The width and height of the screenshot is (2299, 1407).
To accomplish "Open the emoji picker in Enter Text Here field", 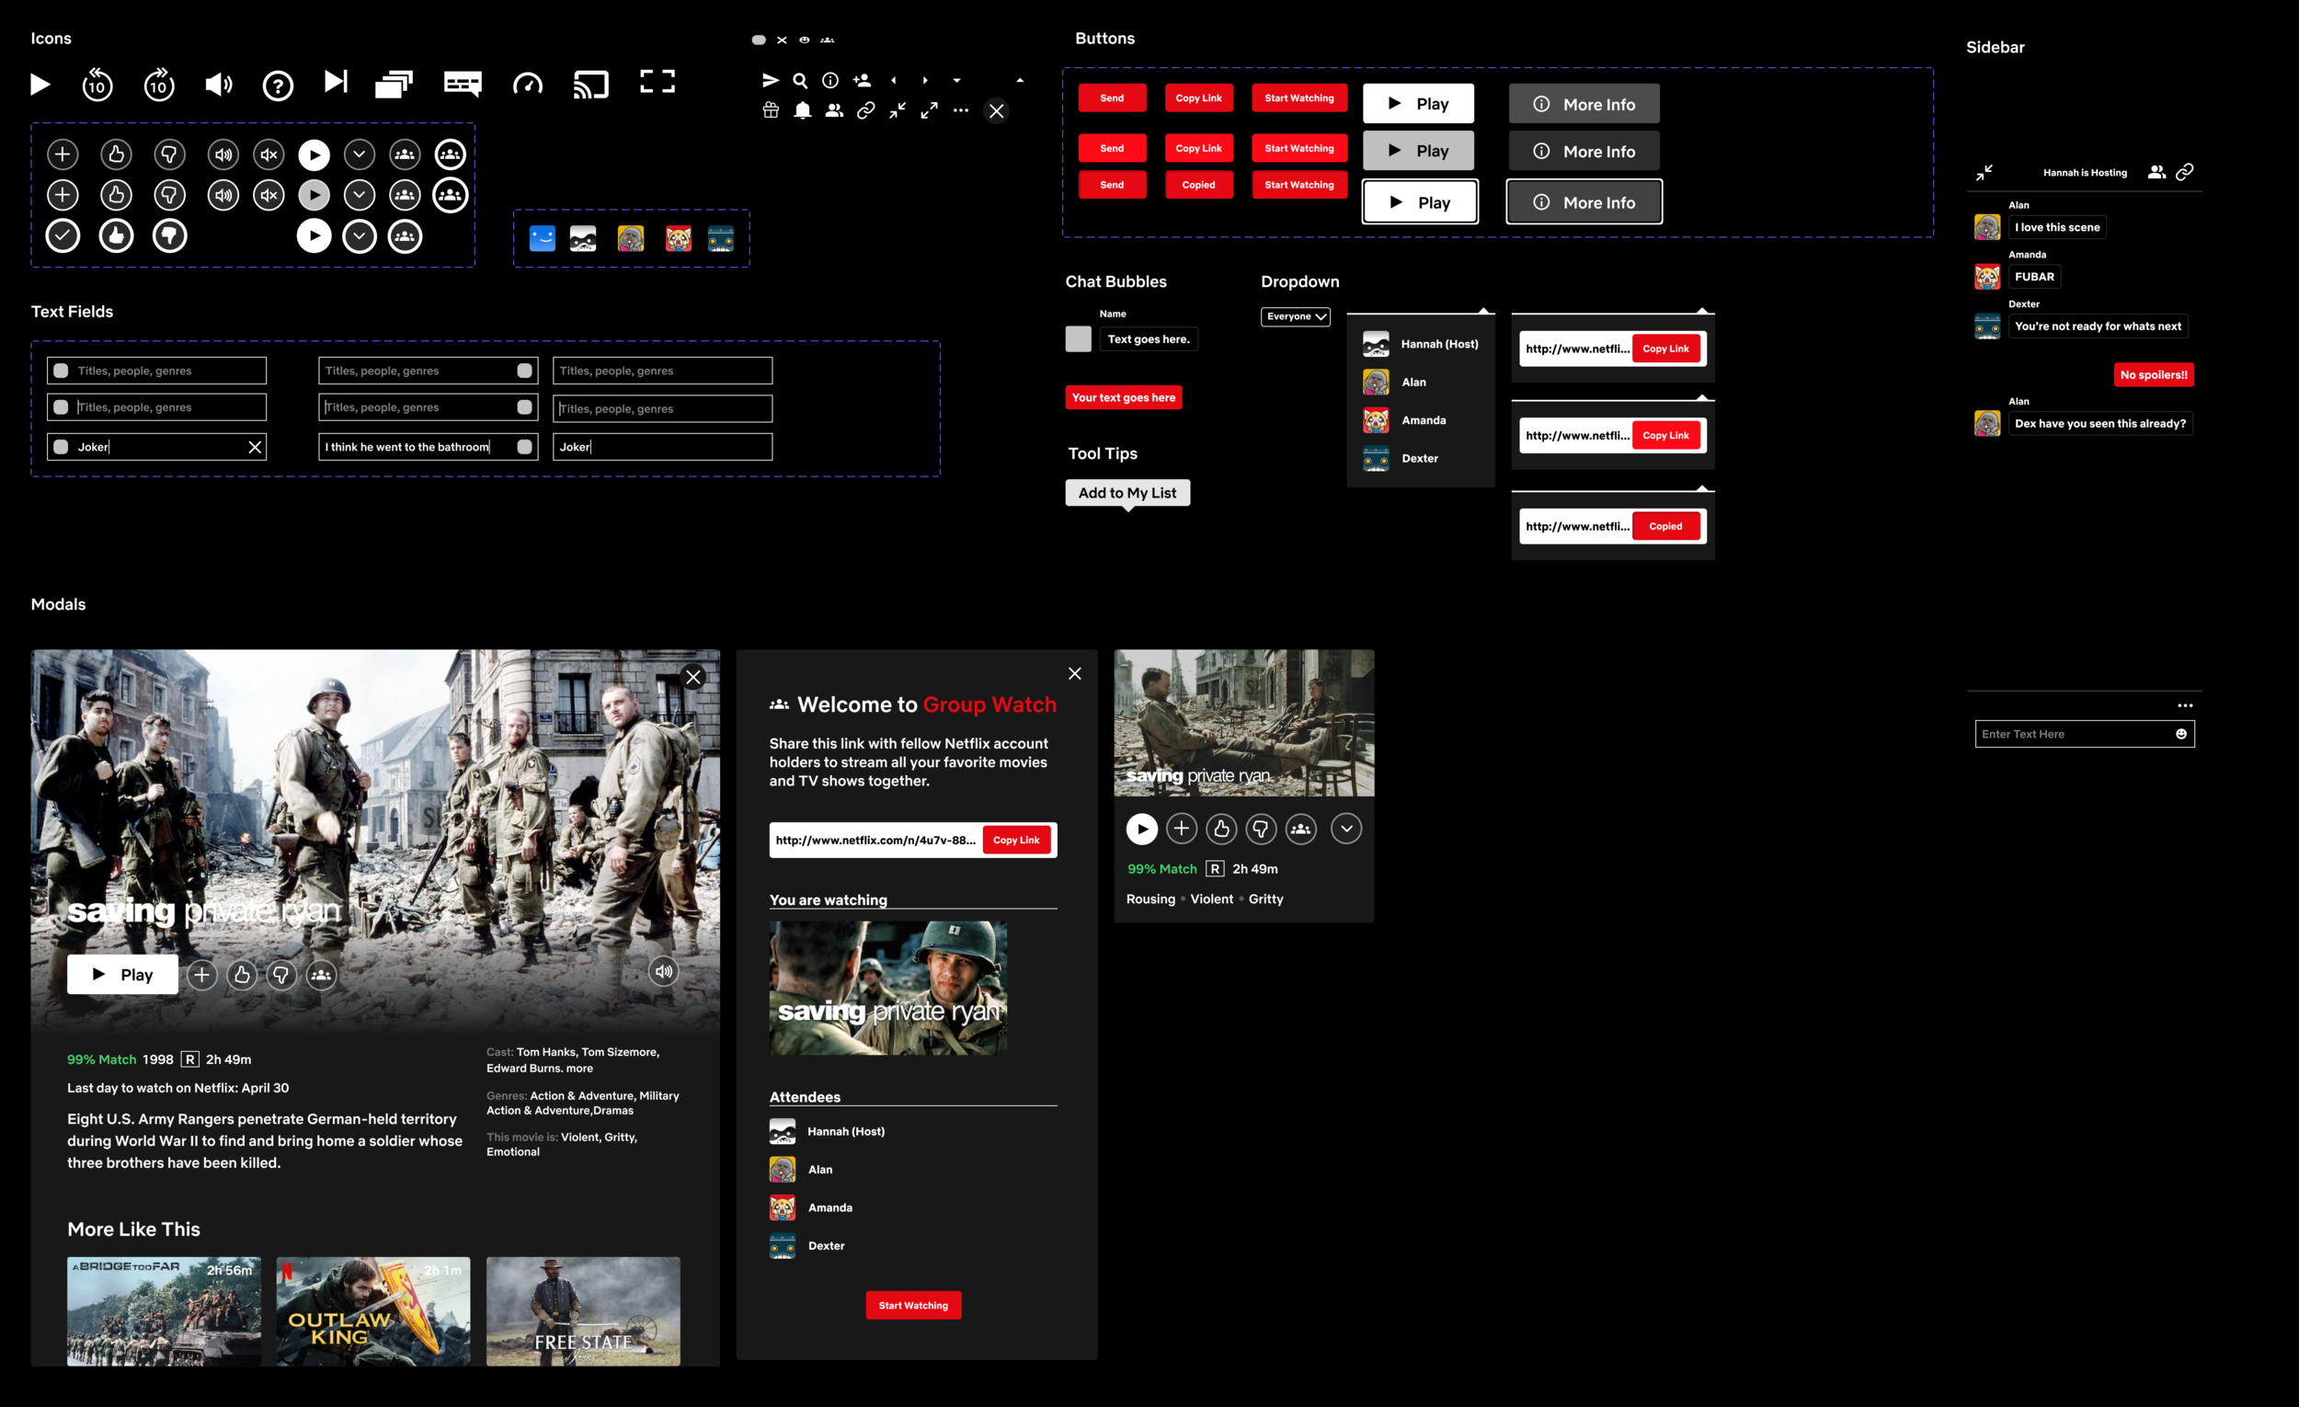I will pos(2181,734).
